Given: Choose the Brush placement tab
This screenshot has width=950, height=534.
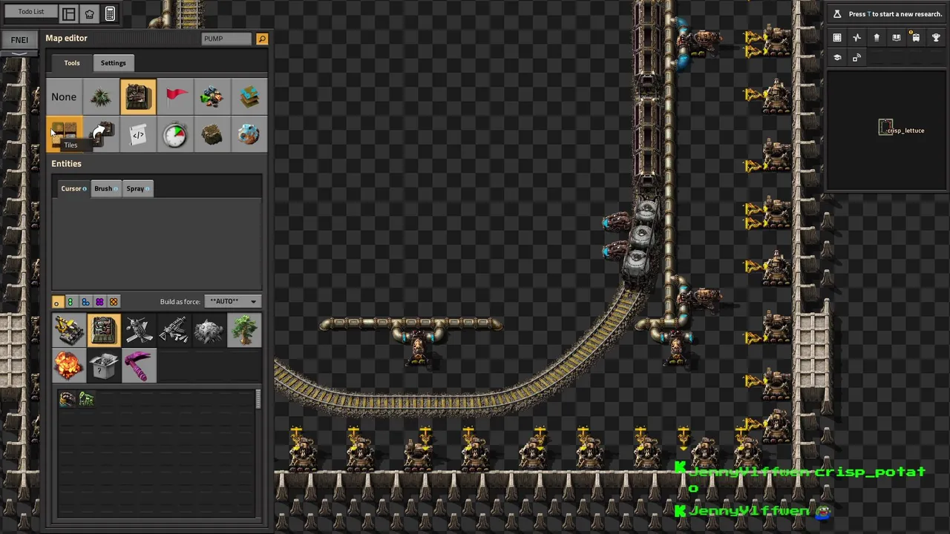Looking at the screenshot, I should coord(105,188).
